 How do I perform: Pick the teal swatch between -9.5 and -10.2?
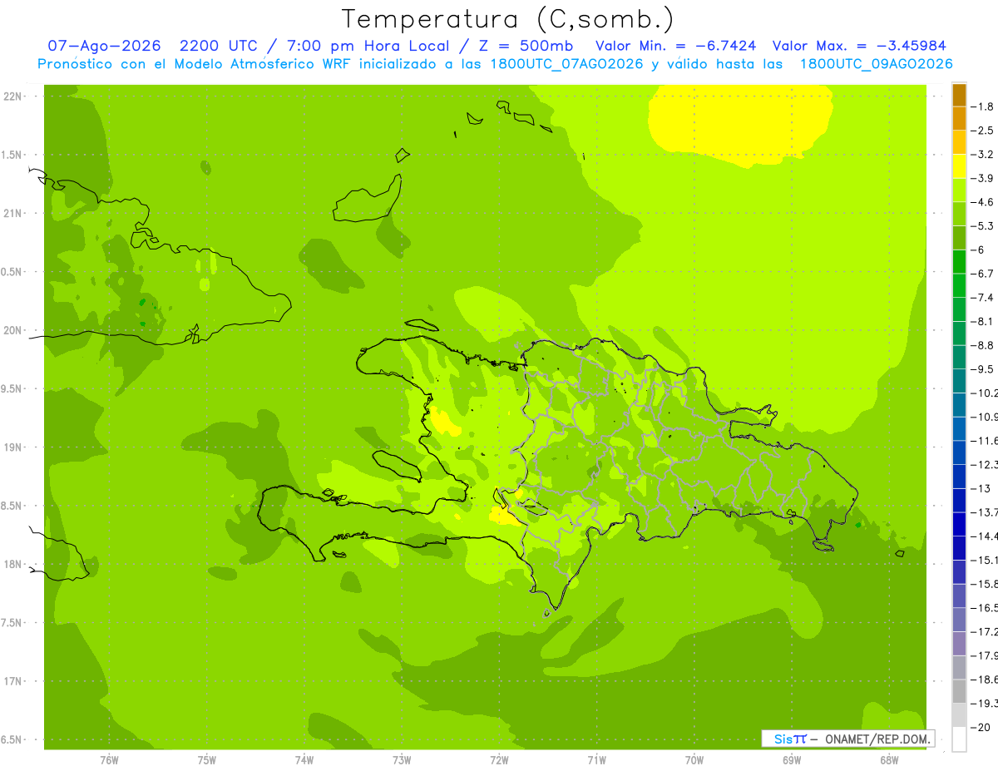959,381
